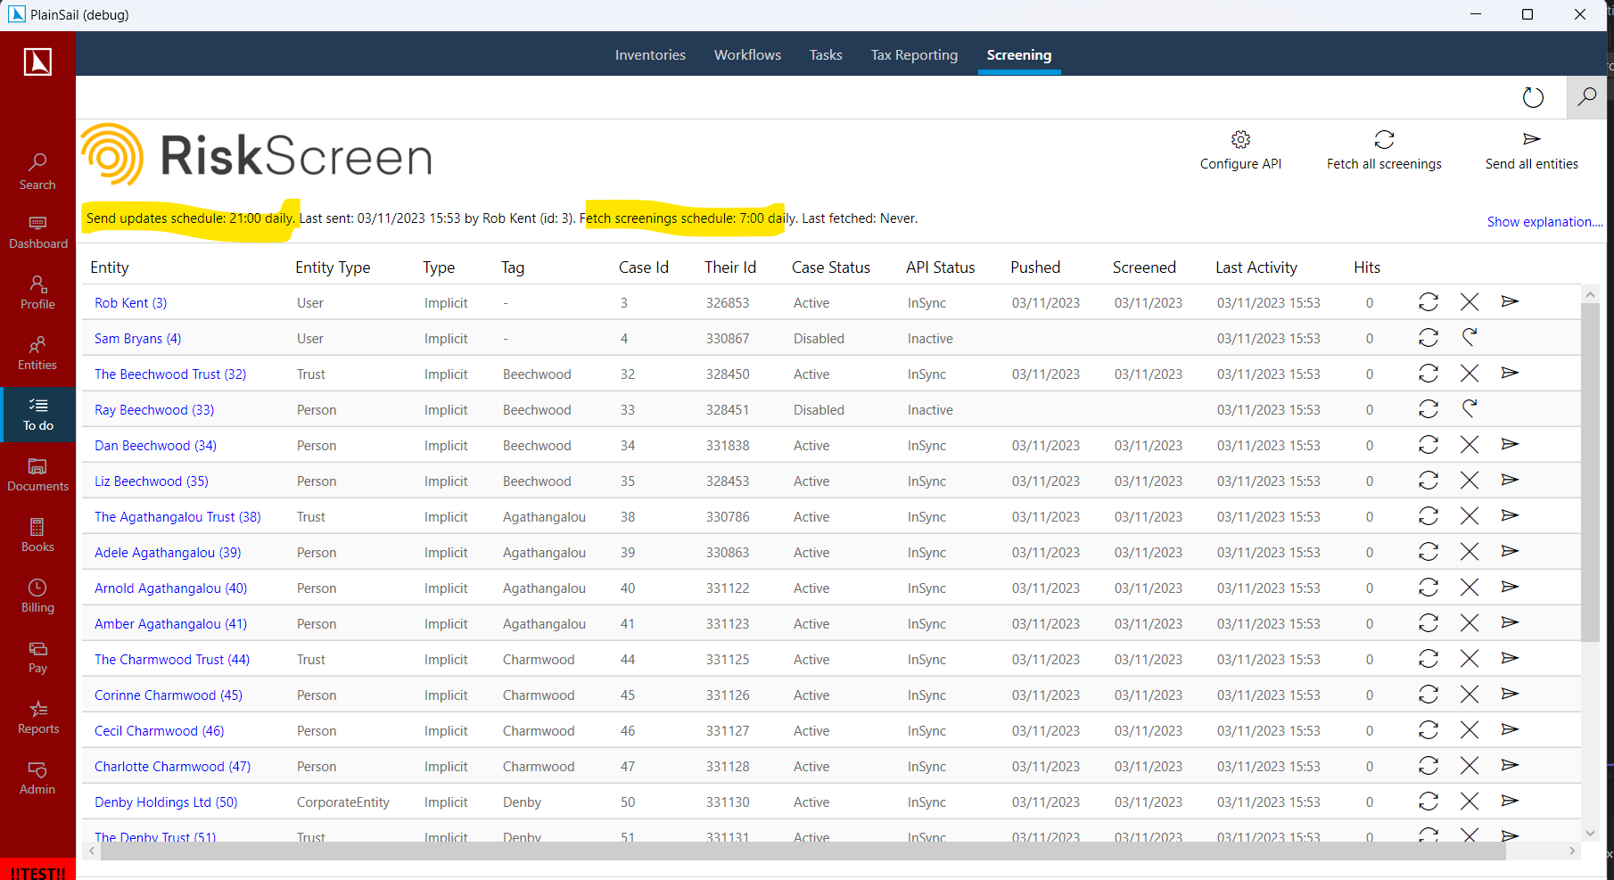Screen dimensions: 1614x880
Task: Open the Rob Kent (3) entity link
Action: tap(131, 303)
